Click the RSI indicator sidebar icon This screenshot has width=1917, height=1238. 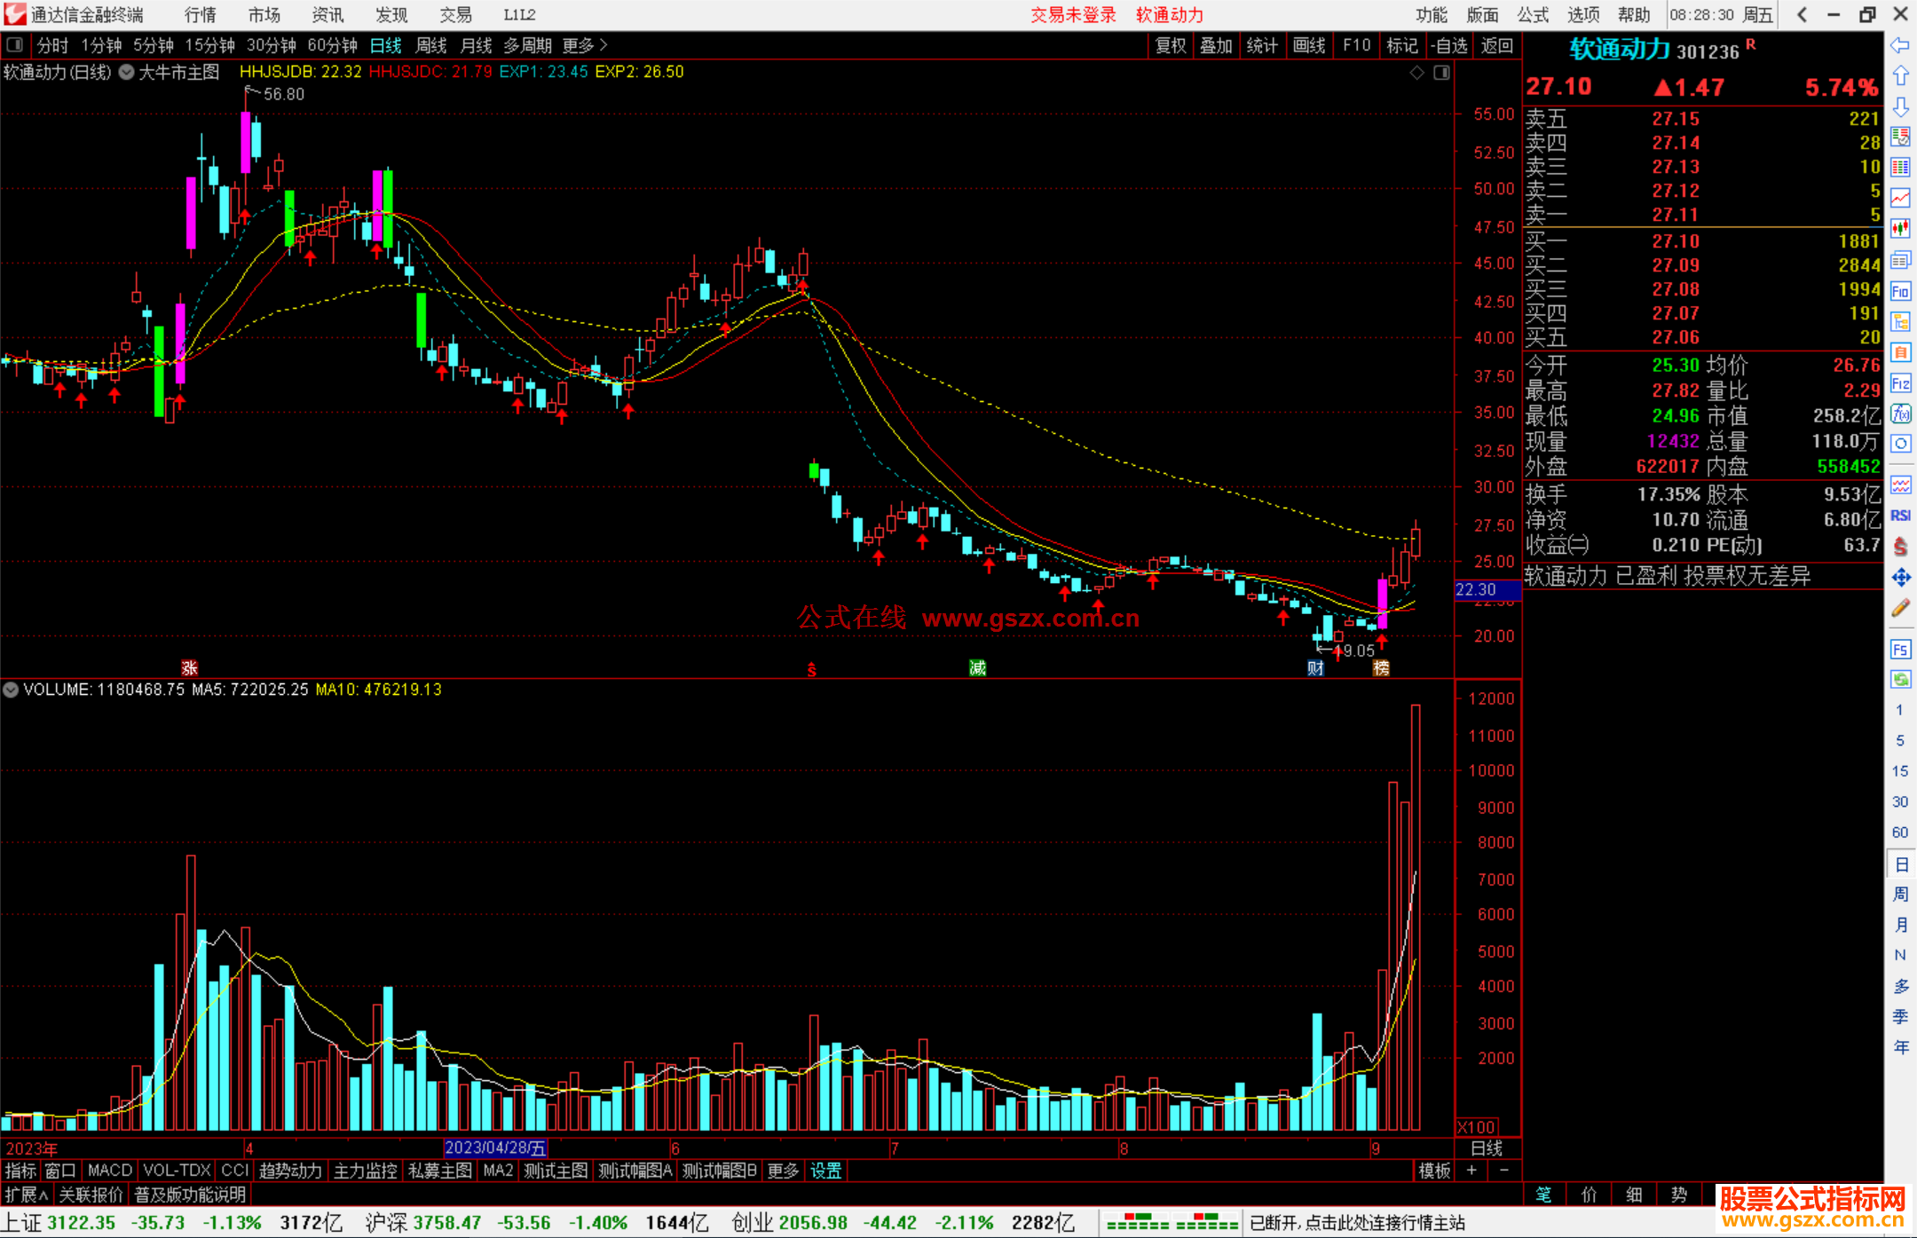click(1900, 516)
